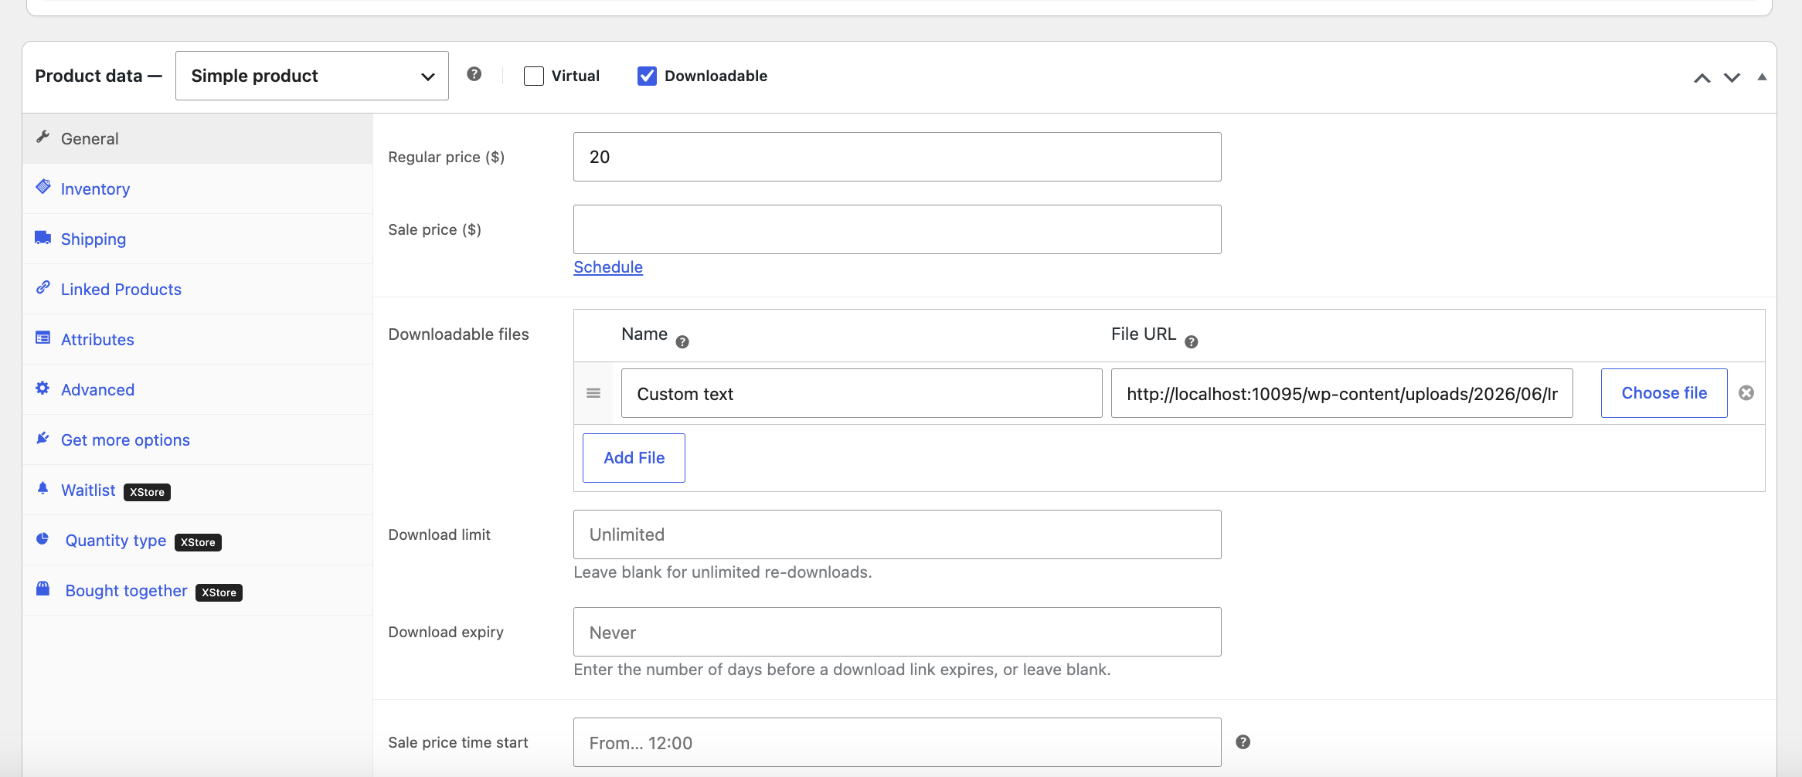Click the Name column help tooltip icon
This screenshot has width=1802, height=777.
pyautogui.click(x=682, y=342)
